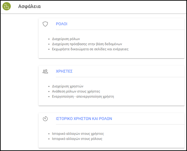
Task: Click the green application logo icon
Action: tap(7, 6)
